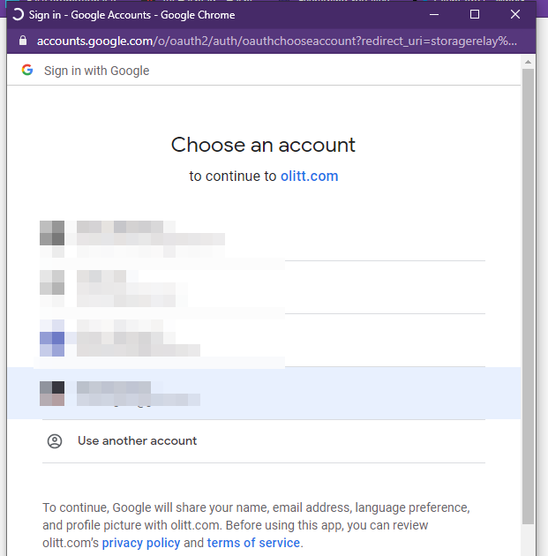This screenshot has height=556, width=548.
Task: Click the vertical scrollbar thumb
Action: tap(529, 296)
